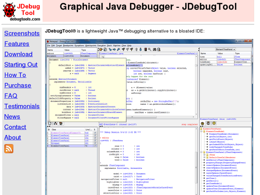The image size is (260, 195).
Task: Open the Execution menu
Action: [102, 45]
